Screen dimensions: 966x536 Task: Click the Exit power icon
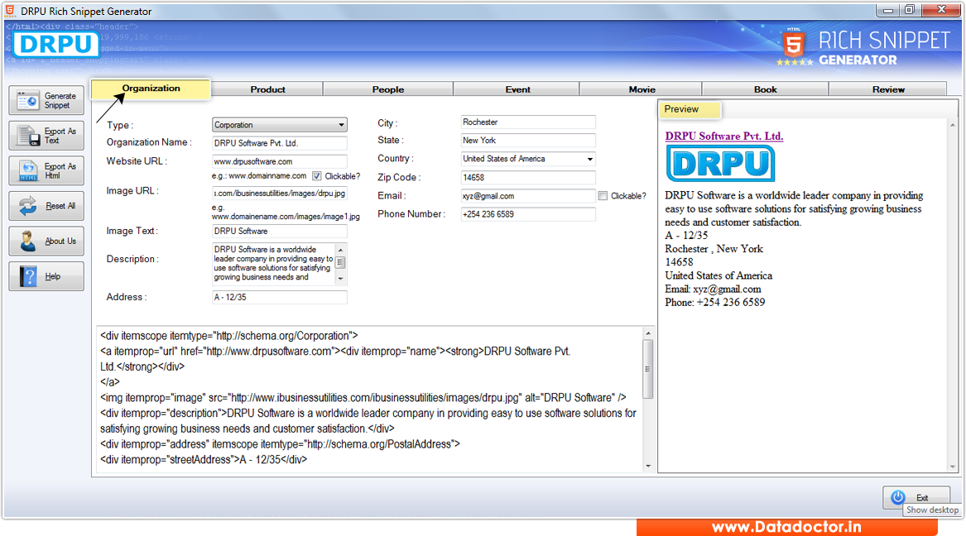coord(898,496)
